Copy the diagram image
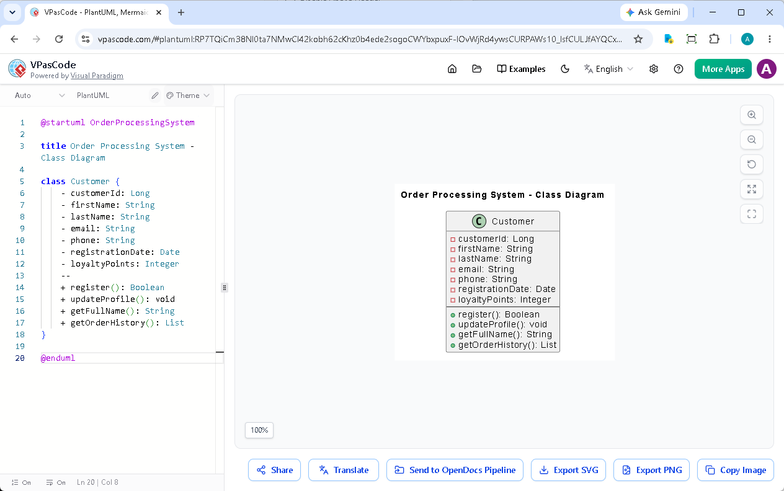This screenshot has height=491, width=784. click(736, 470)
